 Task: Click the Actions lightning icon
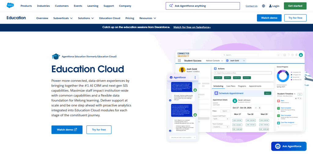click(215, 69)
